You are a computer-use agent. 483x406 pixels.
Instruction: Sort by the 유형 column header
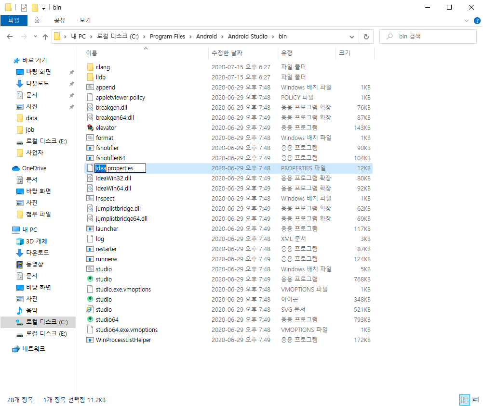[x=287, y=53]
